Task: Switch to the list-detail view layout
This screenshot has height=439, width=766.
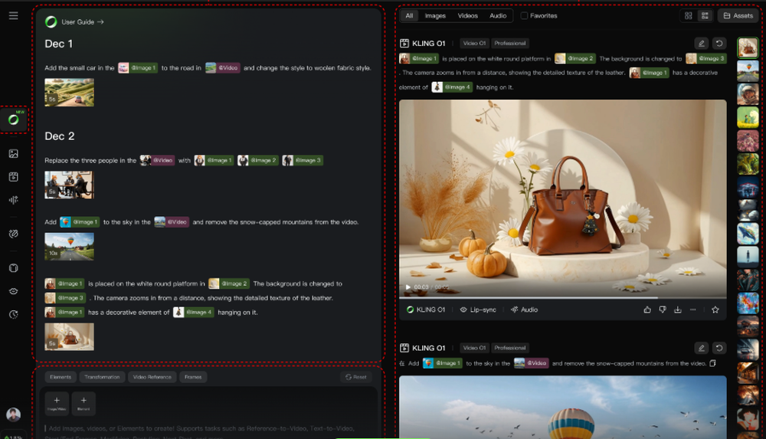Action: tap(705, 15)
